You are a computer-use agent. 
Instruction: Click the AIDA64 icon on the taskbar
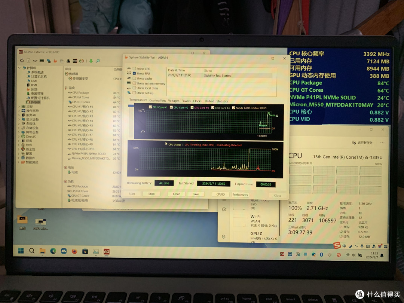point(106,251)
